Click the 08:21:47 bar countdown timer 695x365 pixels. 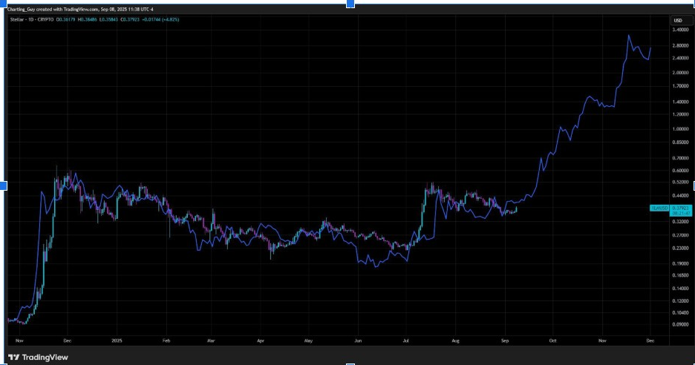680,213
